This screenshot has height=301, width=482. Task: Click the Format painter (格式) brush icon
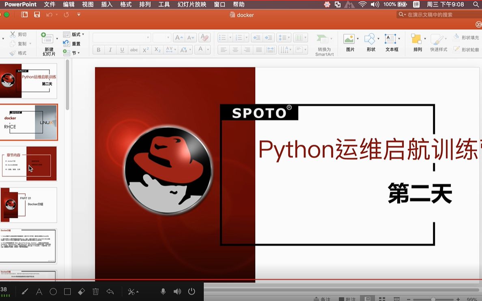13,53
